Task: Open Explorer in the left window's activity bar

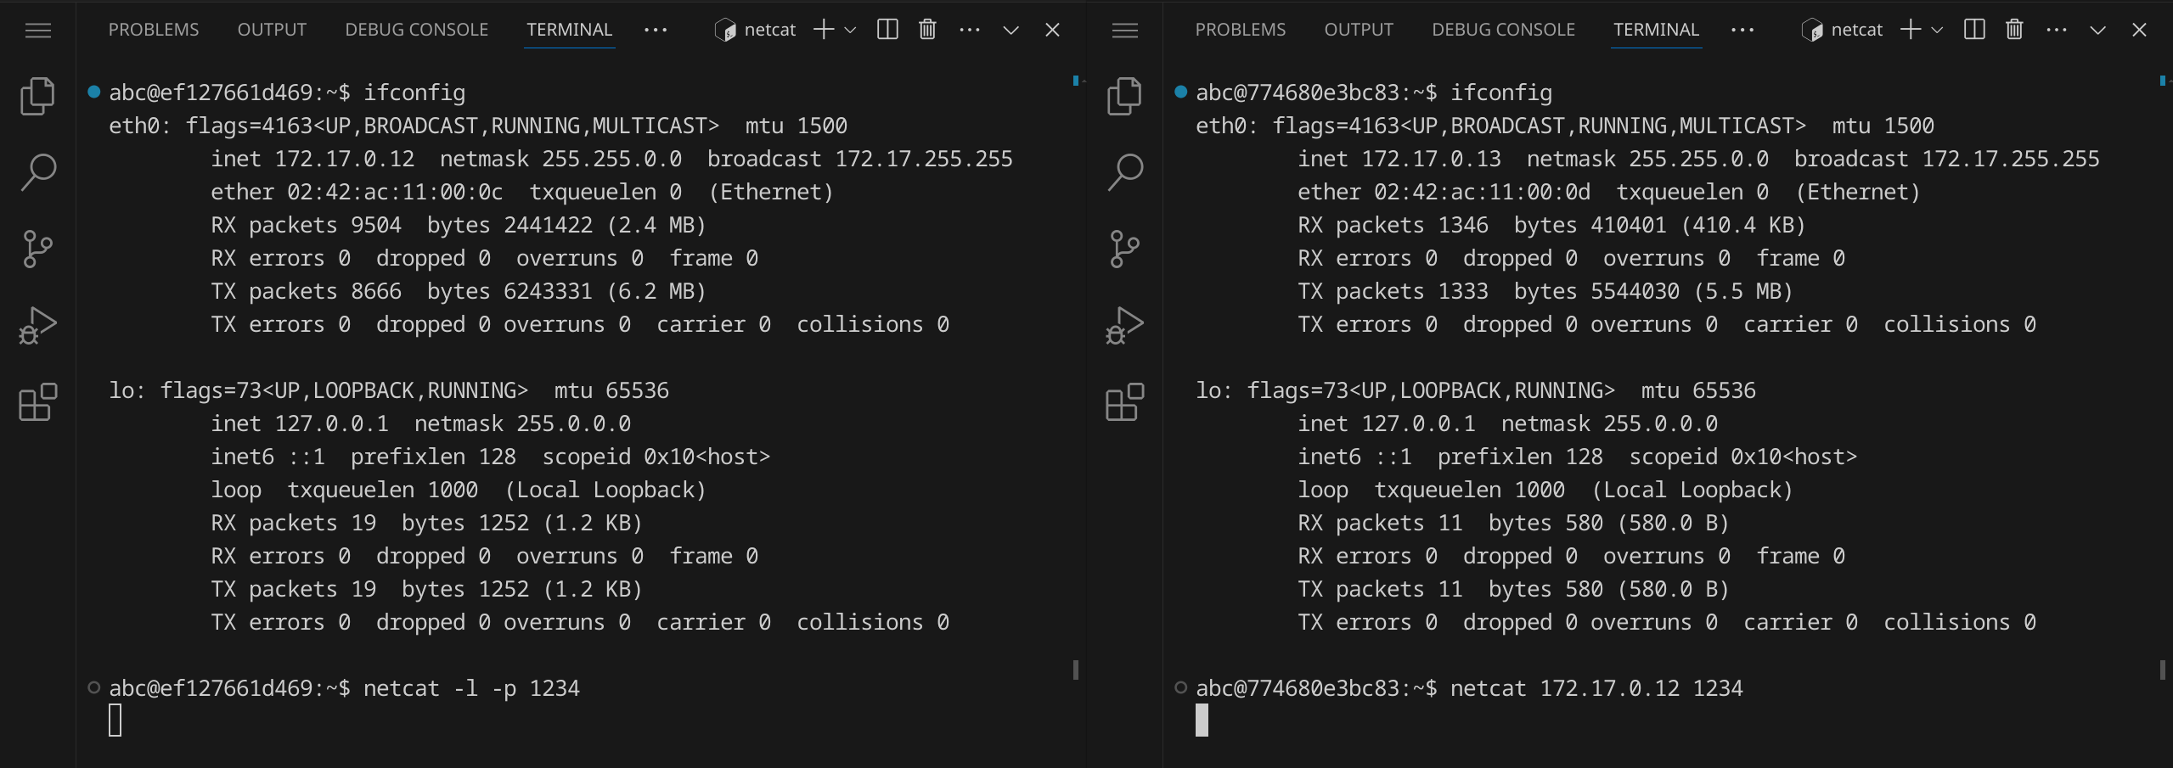Action: point(37,96)
